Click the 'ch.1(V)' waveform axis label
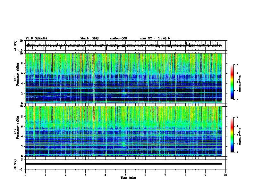The width and height of the screenshot is (254, 196). pyautogui.click(x=15, y=45)
